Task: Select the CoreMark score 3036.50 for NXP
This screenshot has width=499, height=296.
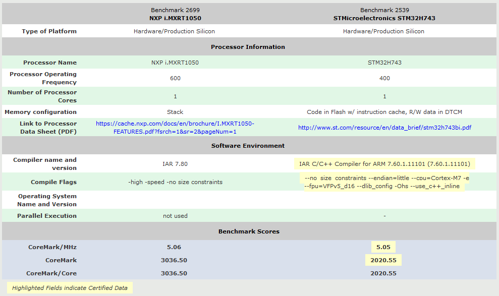Action: coord(174,260)
